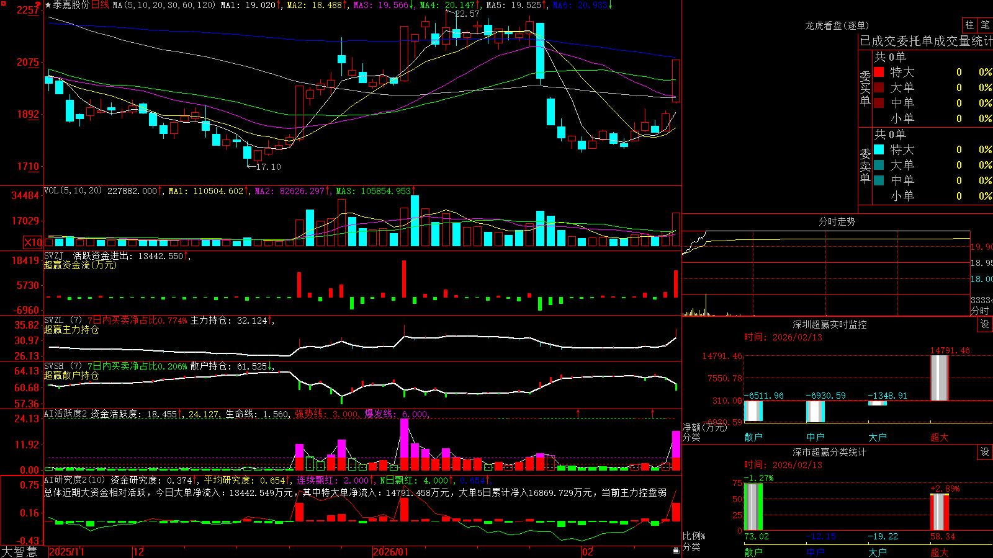This screenshot has height=558, width=993.
Task: Click the 大户 bar showing -1348.91
Action: point(878,403)
